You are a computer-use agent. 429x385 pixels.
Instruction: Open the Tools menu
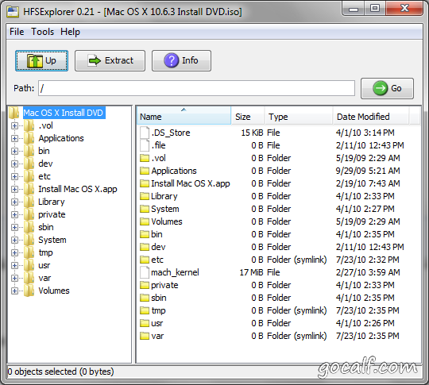tap(42, 32)
